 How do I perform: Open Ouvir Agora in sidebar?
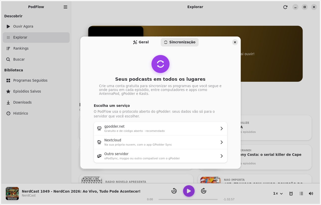(36, 26)
